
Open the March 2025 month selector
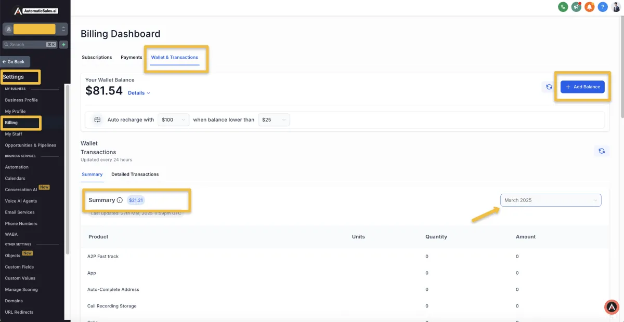pyautogui.click(x=551, y=200)
